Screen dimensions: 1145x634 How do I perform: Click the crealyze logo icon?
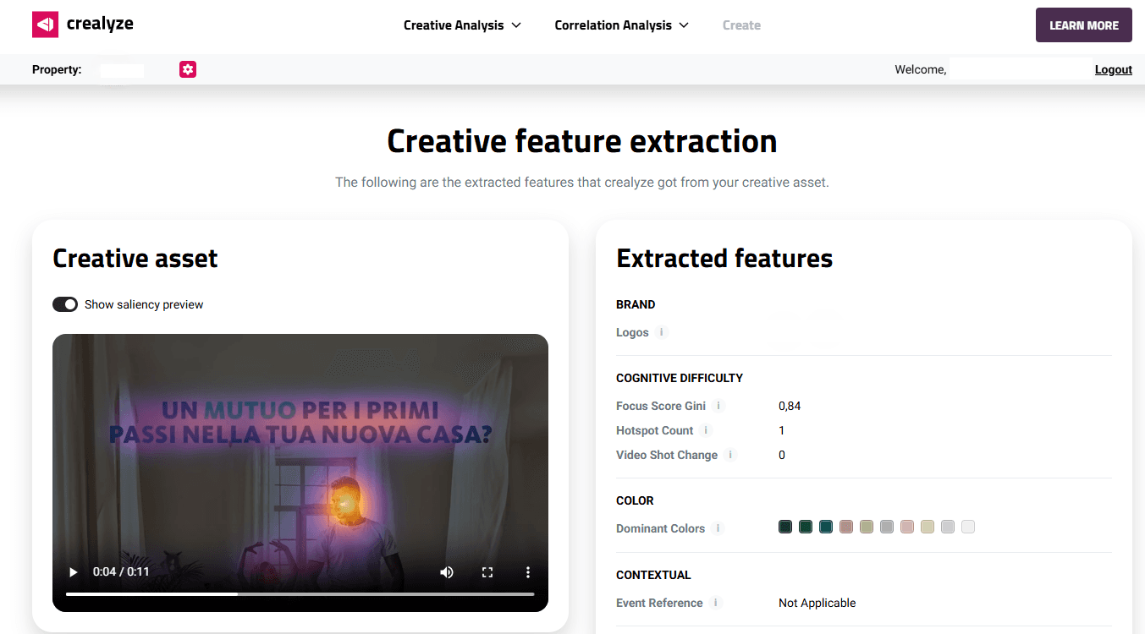pos(45,25)
